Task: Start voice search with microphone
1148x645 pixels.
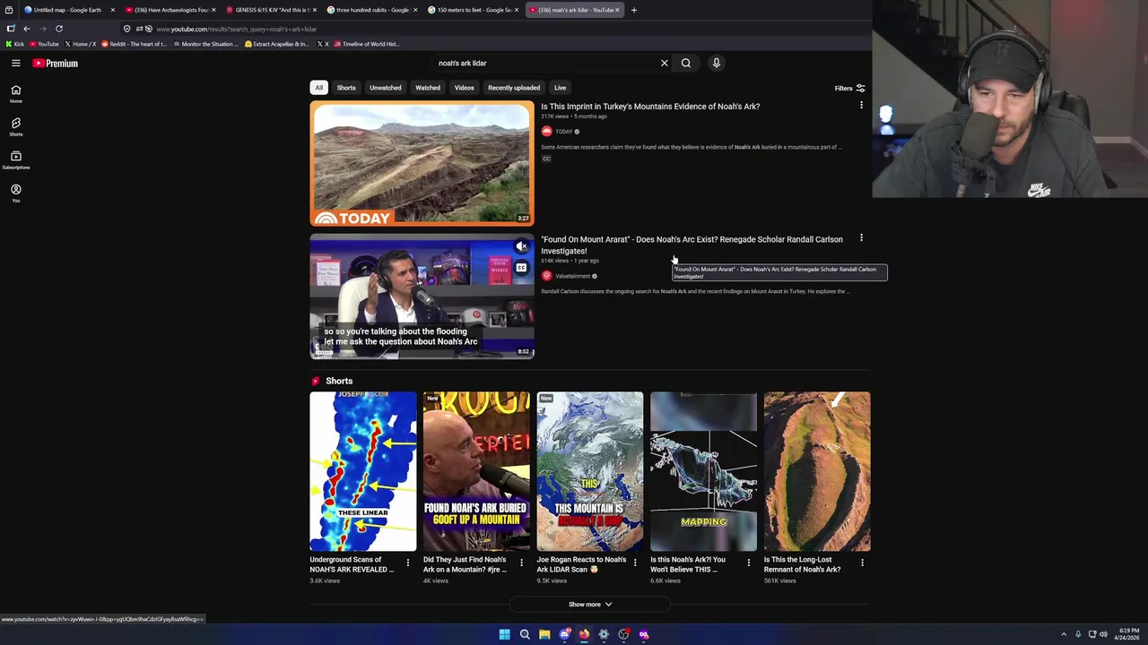Action: pyautogui.click(x=716, y=63)
